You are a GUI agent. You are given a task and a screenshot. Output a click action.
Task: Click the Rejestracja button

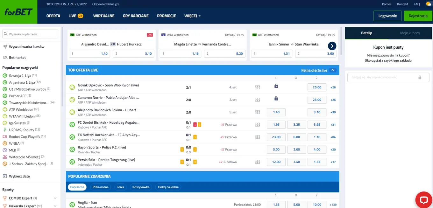click(418, 16)
